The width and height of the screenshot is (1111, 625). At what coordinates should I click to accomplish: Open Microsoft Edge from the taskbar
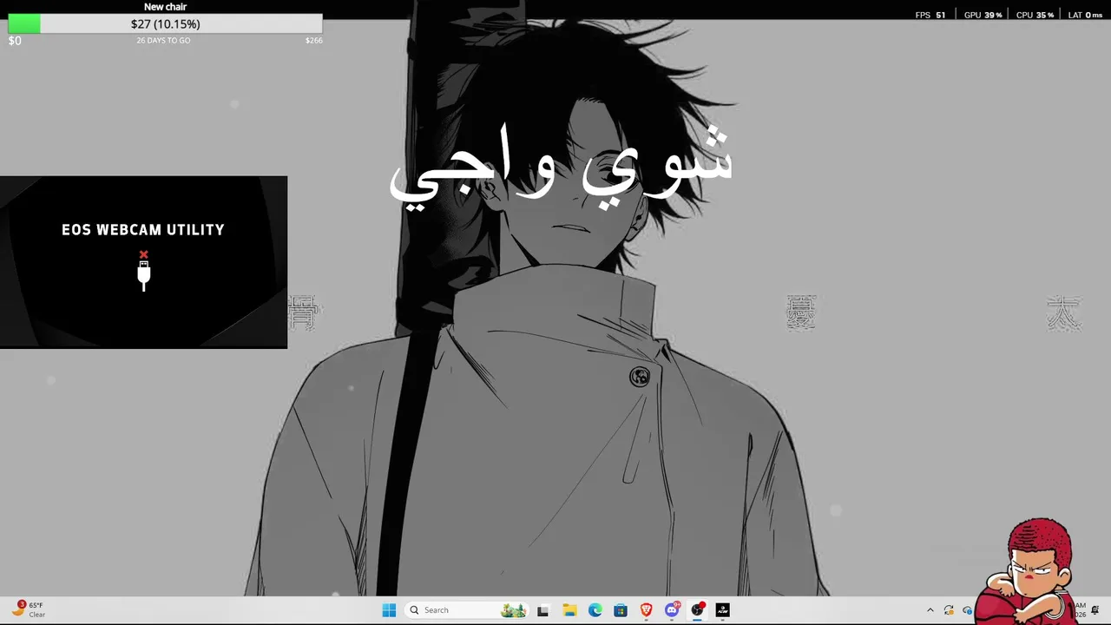pyautogui.click(x=595, y=610)
